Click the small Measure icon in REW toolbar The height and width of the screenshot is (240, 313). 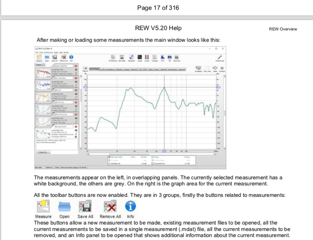(x=39, y=57)
